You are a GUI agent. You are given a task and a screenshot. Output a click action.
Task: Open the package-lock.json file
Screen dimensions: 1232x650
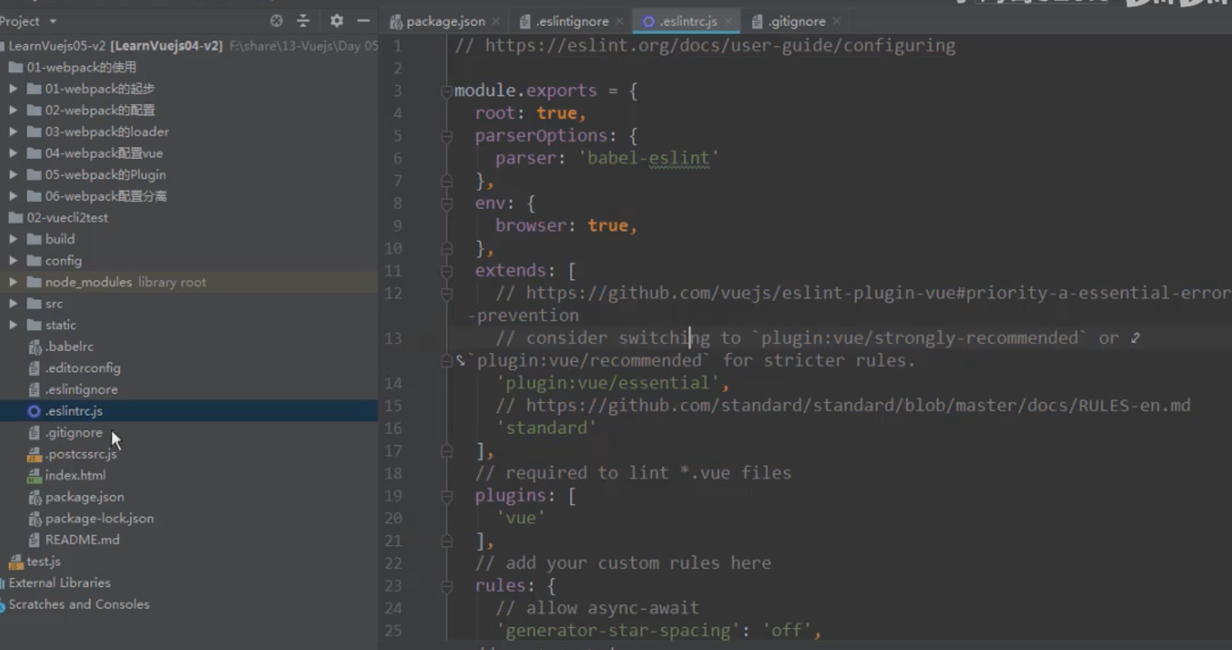tap(99, 518)
